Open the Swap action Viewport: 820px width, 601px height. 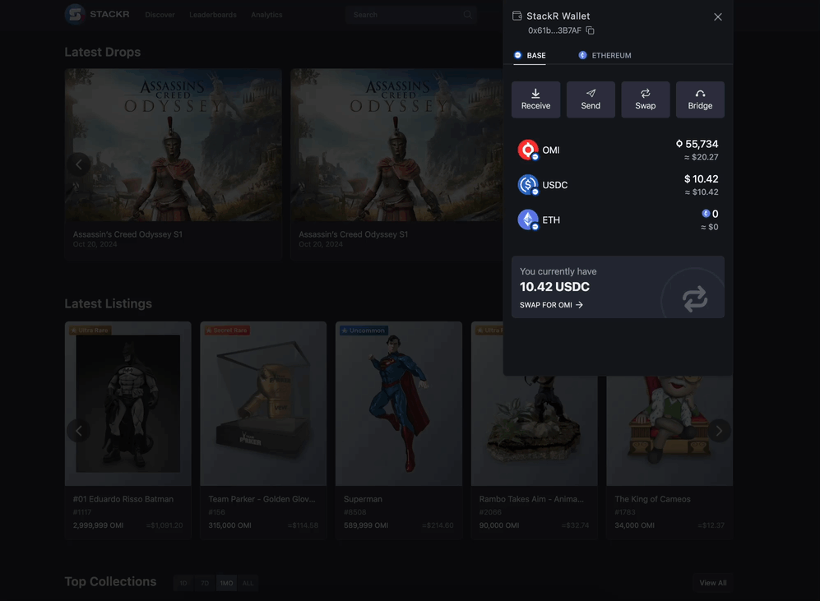(x=646, y=99)
